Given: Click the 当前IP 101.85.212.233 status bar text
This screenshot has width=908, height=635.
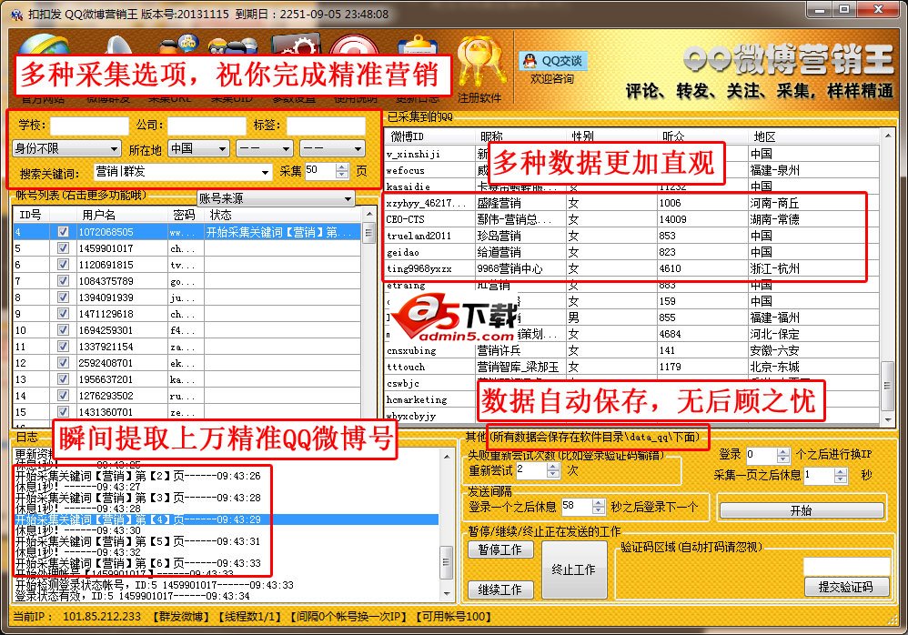Looking at the screenshot, I should pos(77,617).
